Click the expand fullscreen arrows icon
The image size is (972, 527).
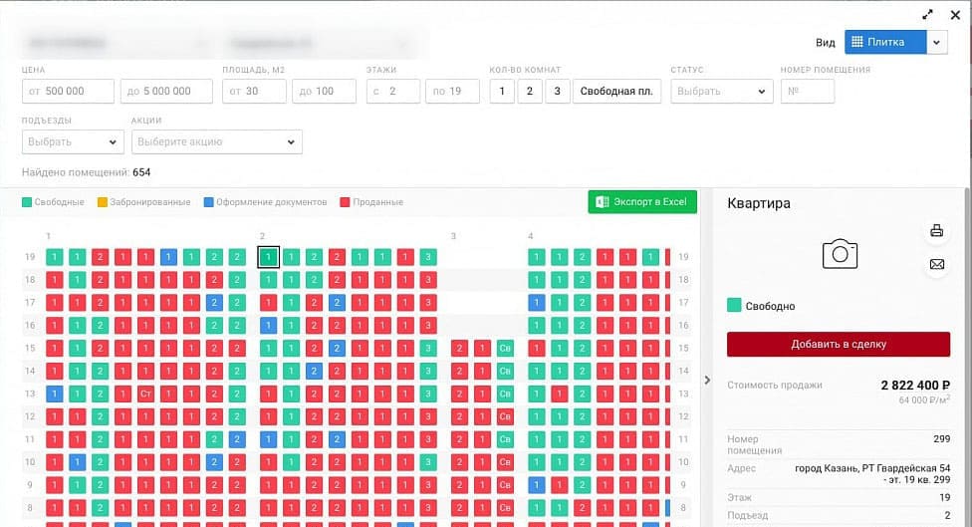927,15
